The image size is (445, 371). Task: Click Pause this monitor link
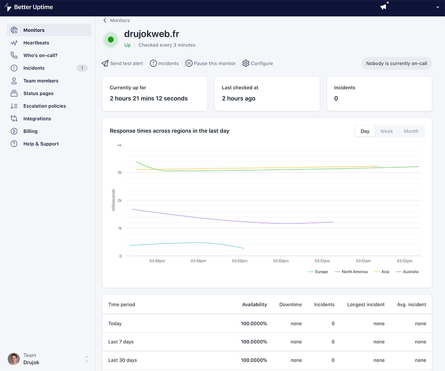pos(215,64)
